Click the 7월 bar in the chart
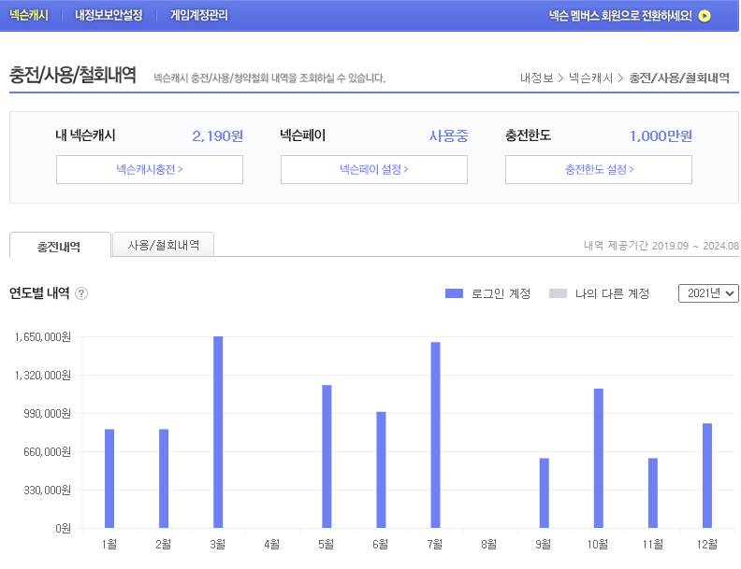Screen dimensions: 741x569 click(435, 435)
